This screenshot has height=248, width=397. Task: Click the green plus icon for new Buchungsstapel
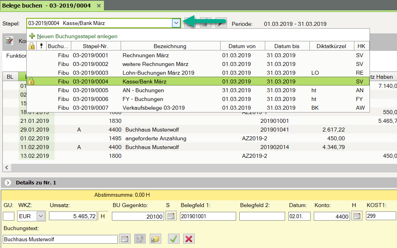point(32,36)
